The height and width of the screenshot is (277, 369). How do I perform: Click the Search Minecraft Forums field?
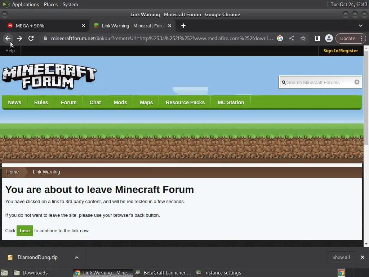320,83
